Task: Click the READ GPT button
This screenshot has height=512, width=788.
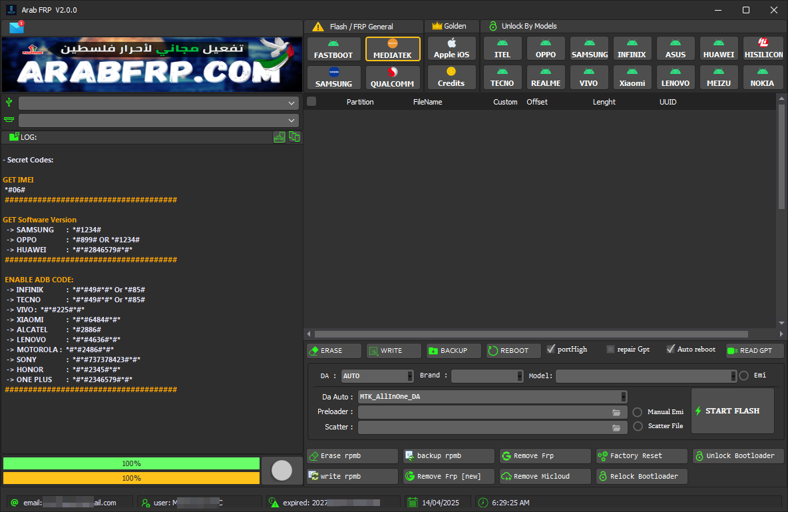Action: 754,351
